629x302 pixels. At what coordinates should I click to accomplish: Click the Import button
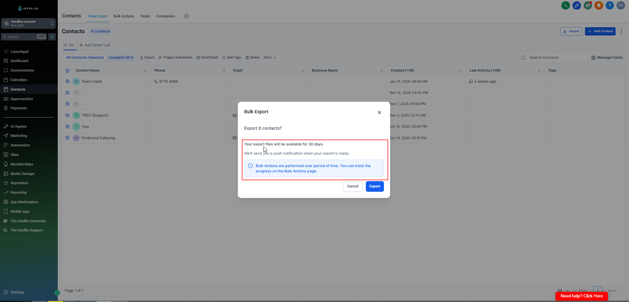(571, 31)
